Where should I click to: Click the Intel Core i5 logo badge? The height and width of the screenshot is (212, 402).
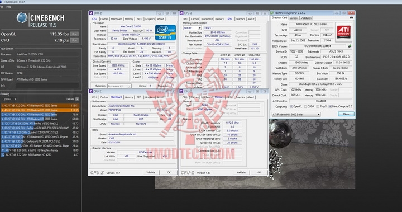[165, 32]
